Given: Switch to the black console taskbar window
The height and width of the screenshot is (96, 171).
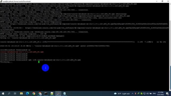Looking at the screenshot, I should pyautogui.click(x=46, y=94).
